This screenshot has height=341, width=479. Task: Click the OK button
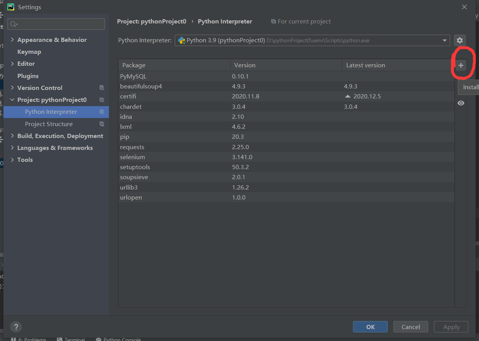click(x=370, y=327)
